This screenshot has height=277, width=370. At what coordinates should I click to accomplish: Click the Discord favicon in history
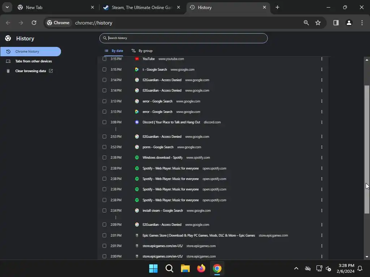coord(137,122)
